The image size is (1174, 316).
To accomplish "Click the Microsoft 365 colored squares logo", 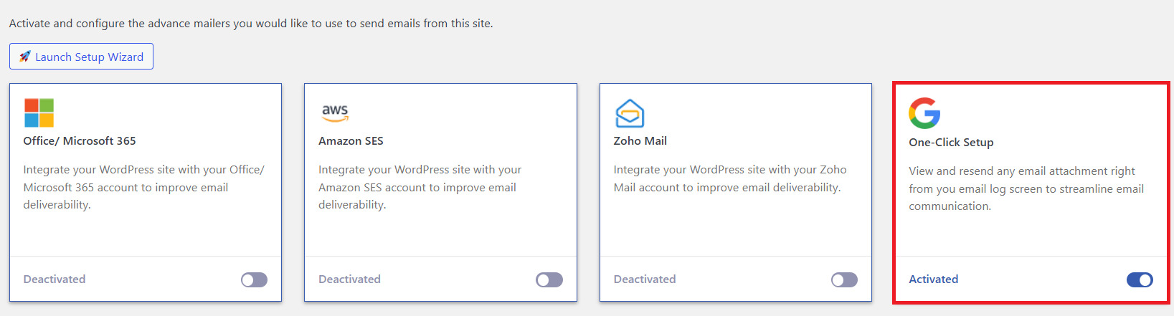I will 39,113.
